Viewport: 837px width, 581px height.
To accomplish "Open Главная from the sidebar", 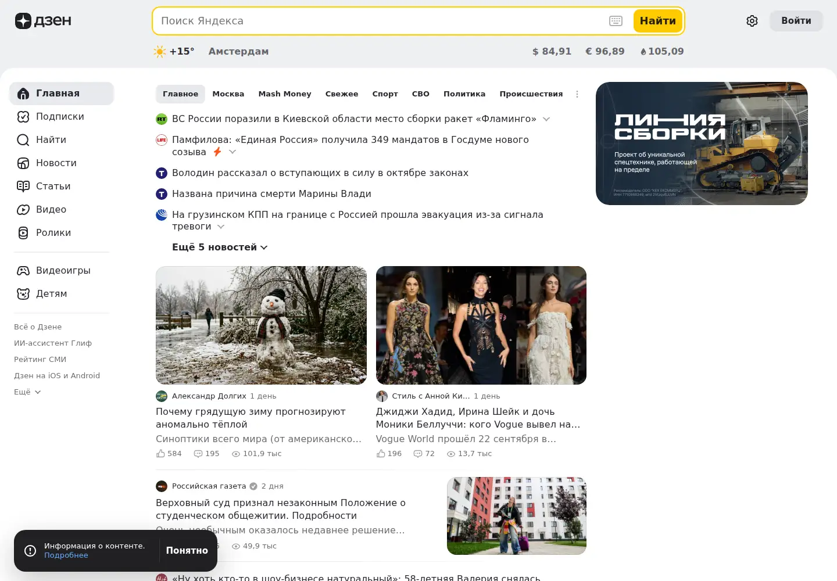I will point(62,94).
